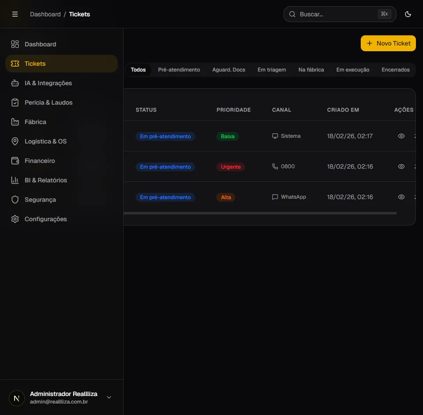The image size is (423, 415).
Task: Select the Todos tab
Action: pyautogui.click(x=138, y=70)
